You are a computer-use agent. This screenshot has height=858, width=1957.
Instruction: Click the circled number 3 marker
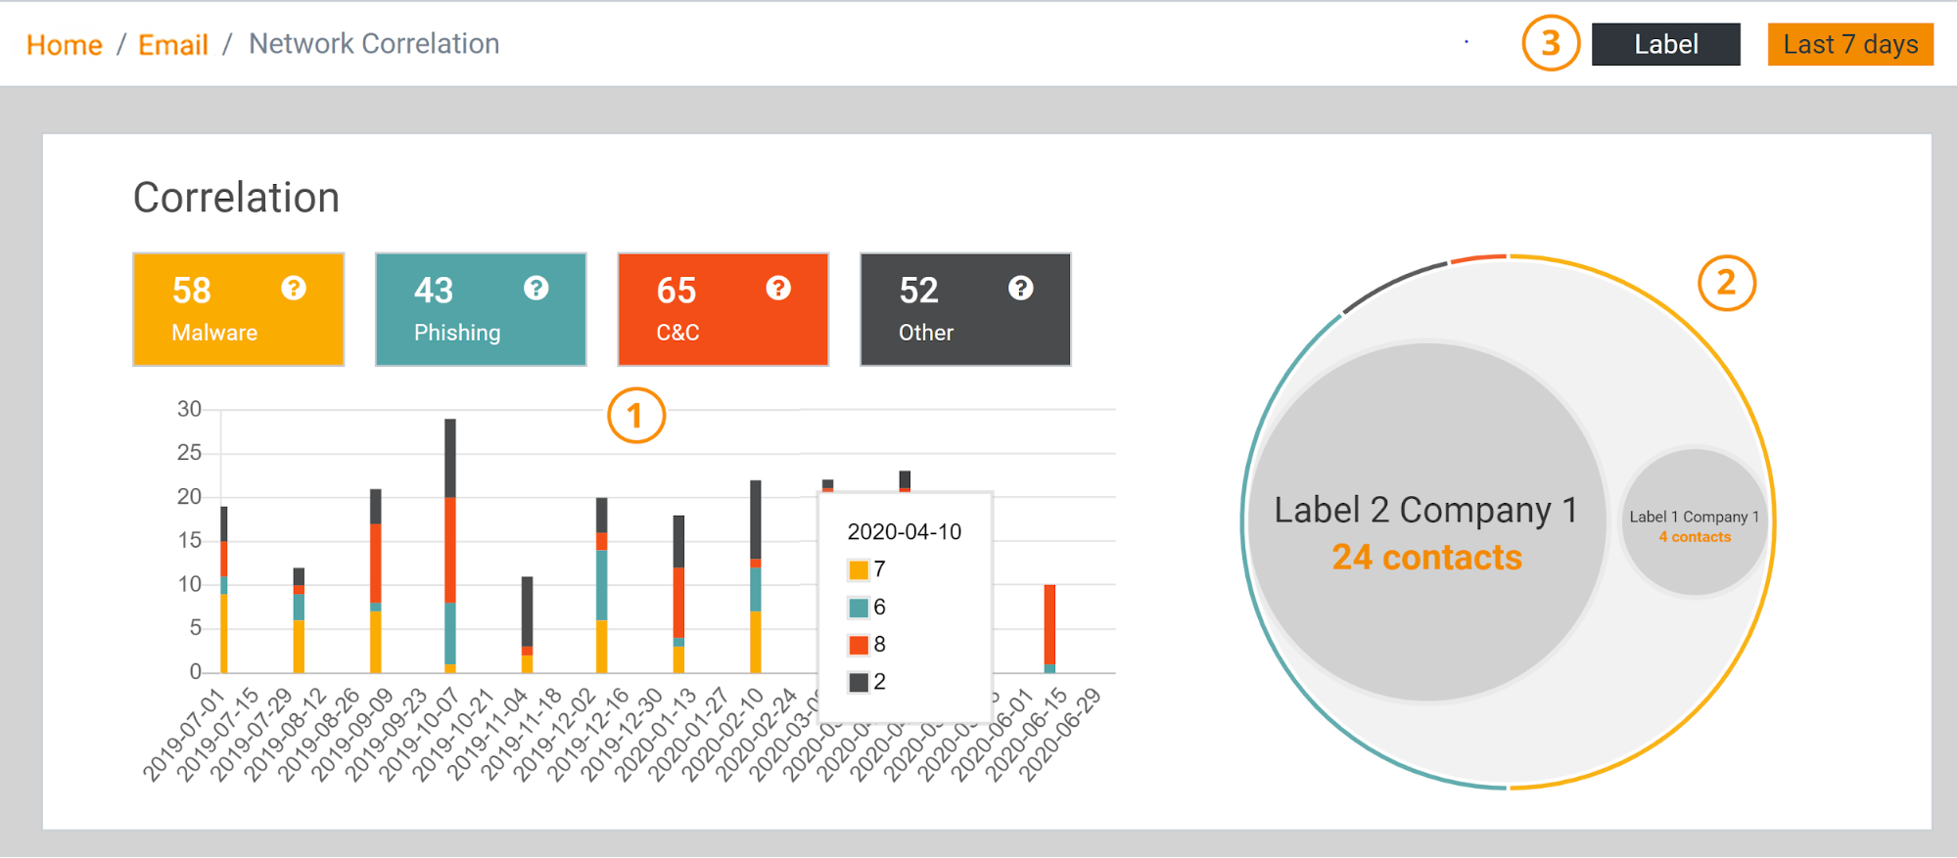[1551, 43]
